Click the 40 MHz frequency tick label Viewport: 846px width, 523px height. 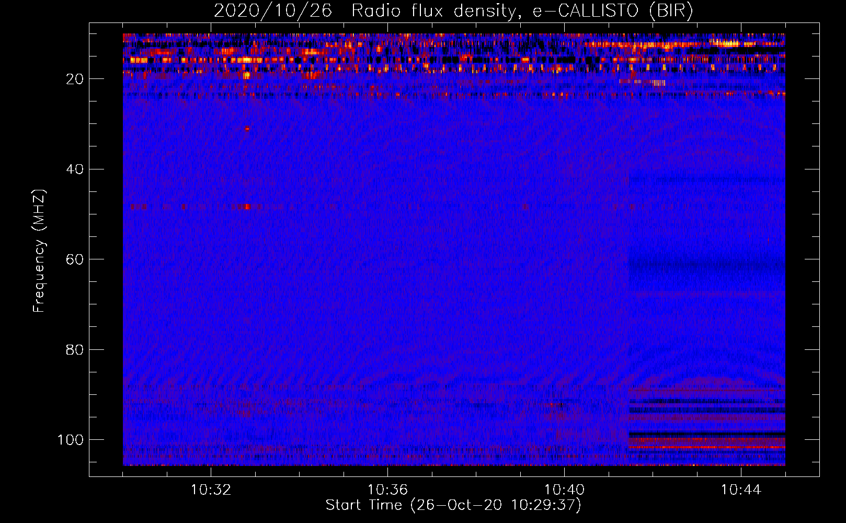[x=75, y=169]
